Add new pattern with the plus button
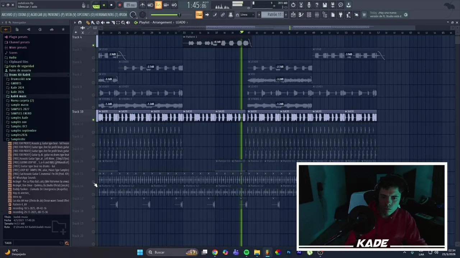The width and height of the screenshot is (460, 258). [286, 15]
